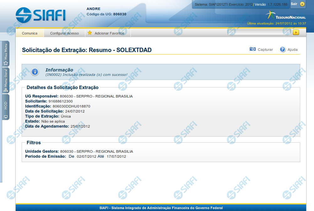Click the inclusion success message text
Screen dimensions: 314x211
tap(86, 75)
